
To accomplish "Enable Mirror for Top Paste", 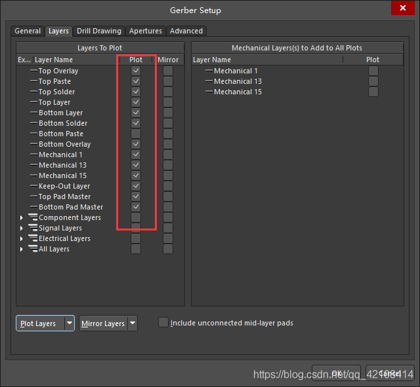I will coord(168,81).
